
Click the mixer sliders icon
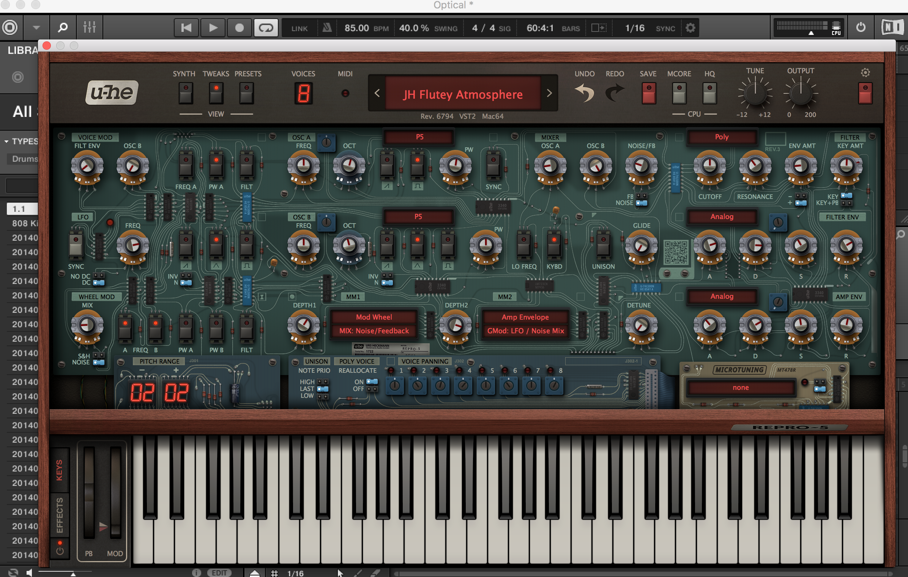pos(89,28)
